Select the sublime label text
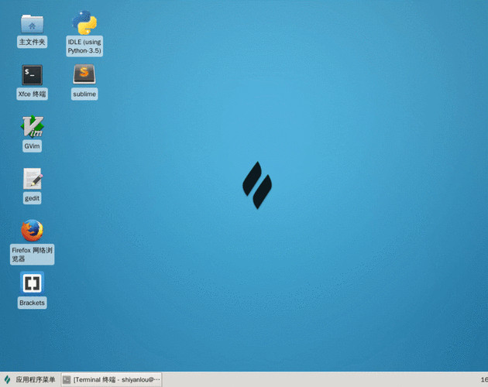Viewport: 488px width, 387px height. [x=84, y=94]
